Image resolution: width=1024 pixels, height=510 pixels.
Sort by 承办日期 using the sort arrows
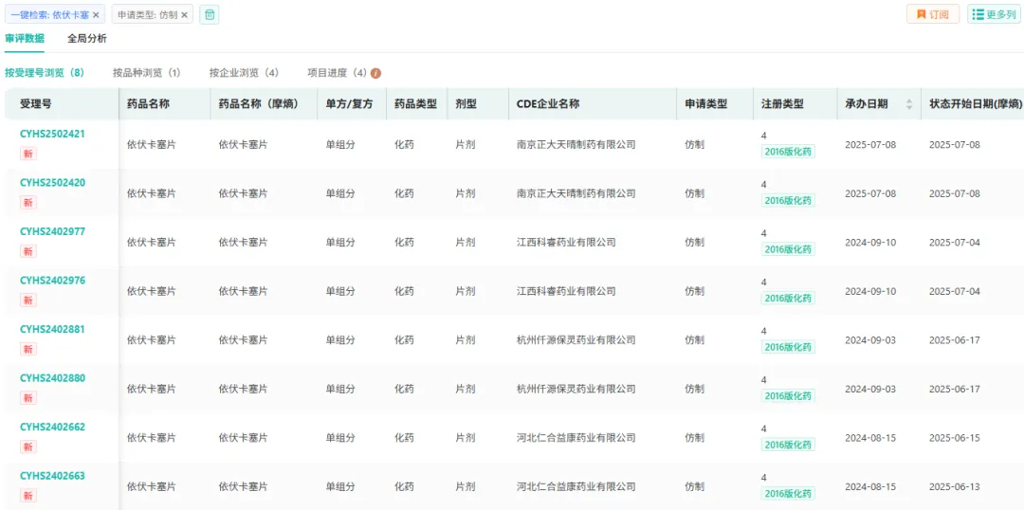tap(909, 104)
